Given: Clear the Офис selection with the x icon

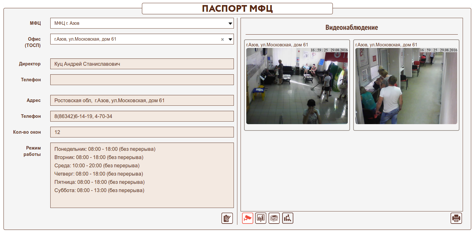Looking at the screenshot, I should tap(222, 39).
